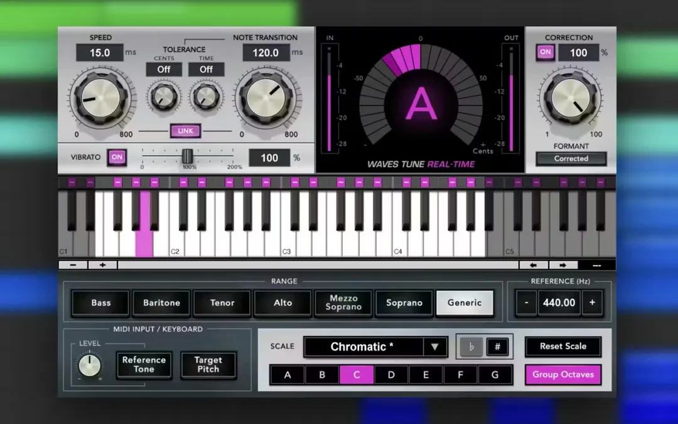Screen dimensions: 678x424
Task: Select root note B
Action: pyautogui.click(x=322, y=375)
